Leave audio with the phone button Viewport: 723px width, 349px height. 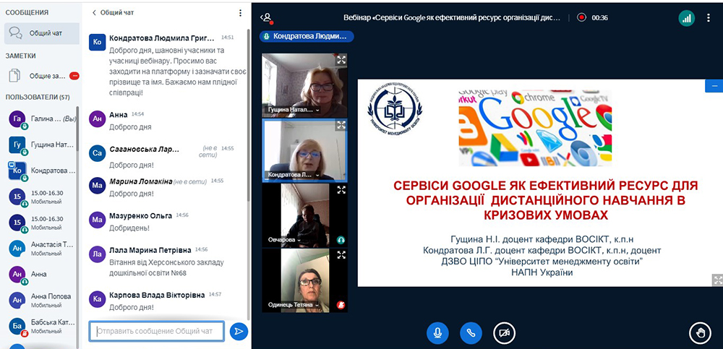(x=471, y=333)
